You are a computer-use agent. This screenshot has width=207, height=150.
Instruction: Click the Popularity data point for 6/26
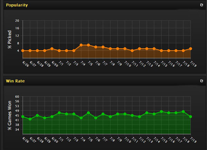click(23, 51)
